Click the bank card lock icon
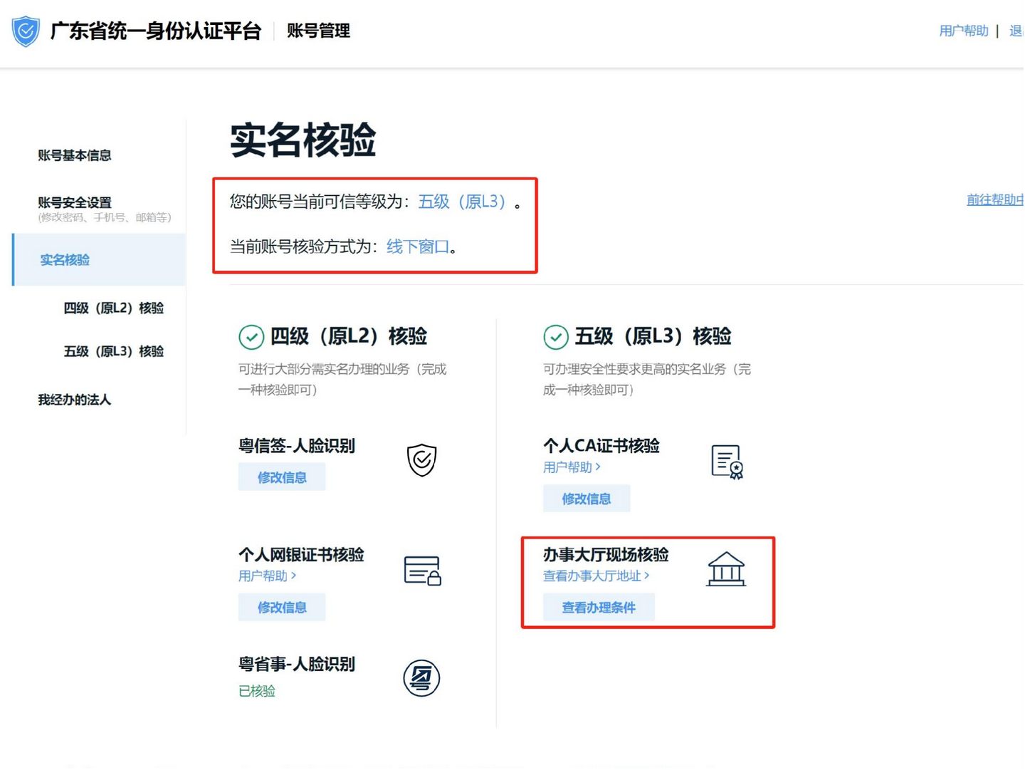1025x770 pixels. tap(422, 571)
